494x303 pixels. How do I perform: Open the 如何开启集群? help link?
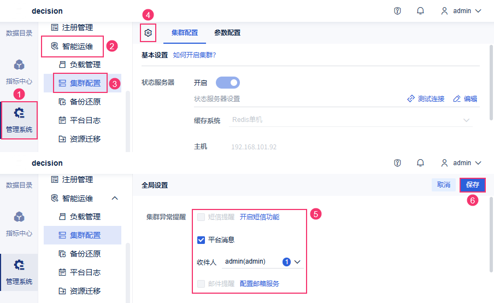(194, 55)
